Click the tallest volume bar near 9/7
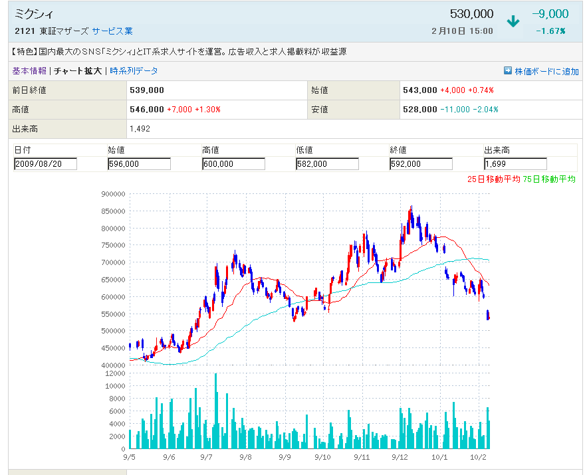Image resolution: width=587 pixels, height=475 pixels. click(x=216, y=411)
